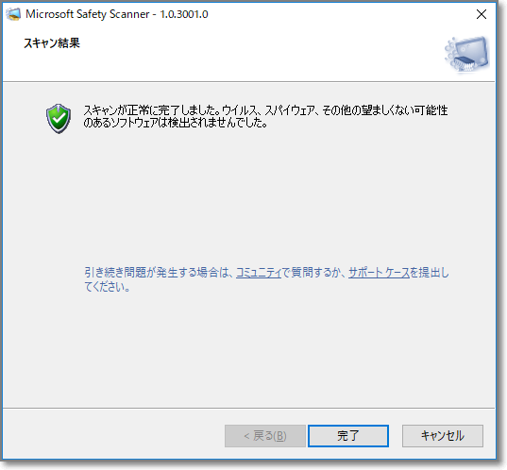Click the スキャン結果 heading text
Viewport: 507px width, 470px height.
pyautogui.click(x=52, y=43)
